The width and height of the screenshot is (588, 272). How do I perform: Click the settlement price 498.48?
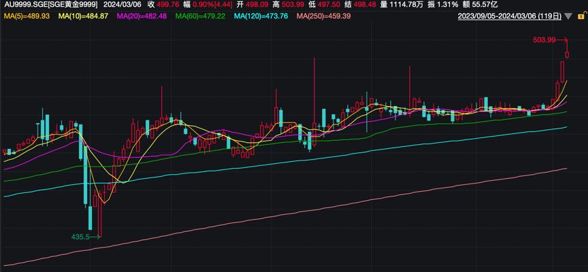[366, 5]
